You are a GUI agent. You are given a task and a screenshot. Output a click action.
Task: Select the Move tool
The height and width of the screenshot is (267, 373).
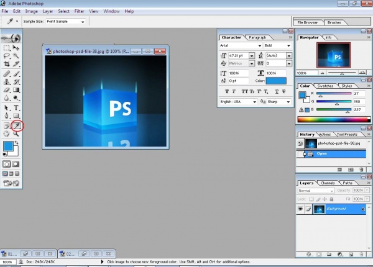(17, 47)
